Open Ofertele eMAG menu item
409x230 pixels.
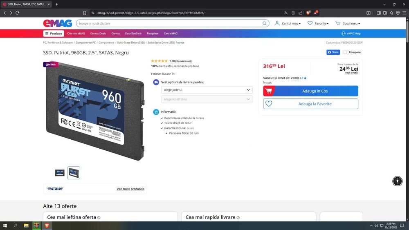[x=76, y=33]
